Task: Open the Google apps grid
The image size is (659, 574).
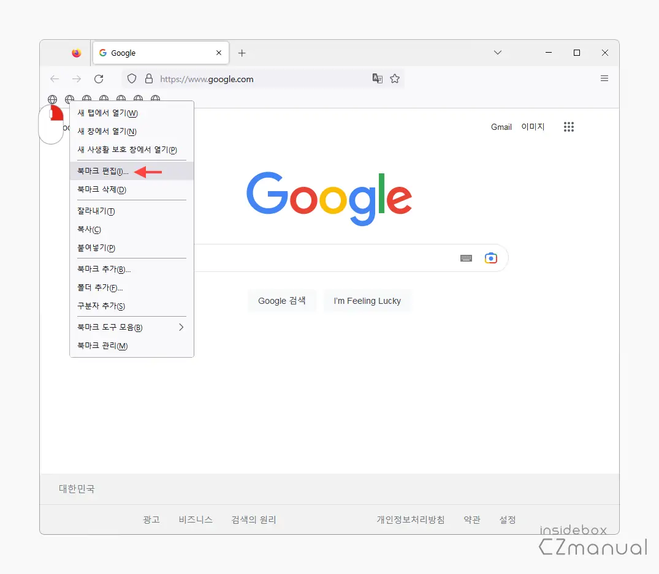Action: 569,127
